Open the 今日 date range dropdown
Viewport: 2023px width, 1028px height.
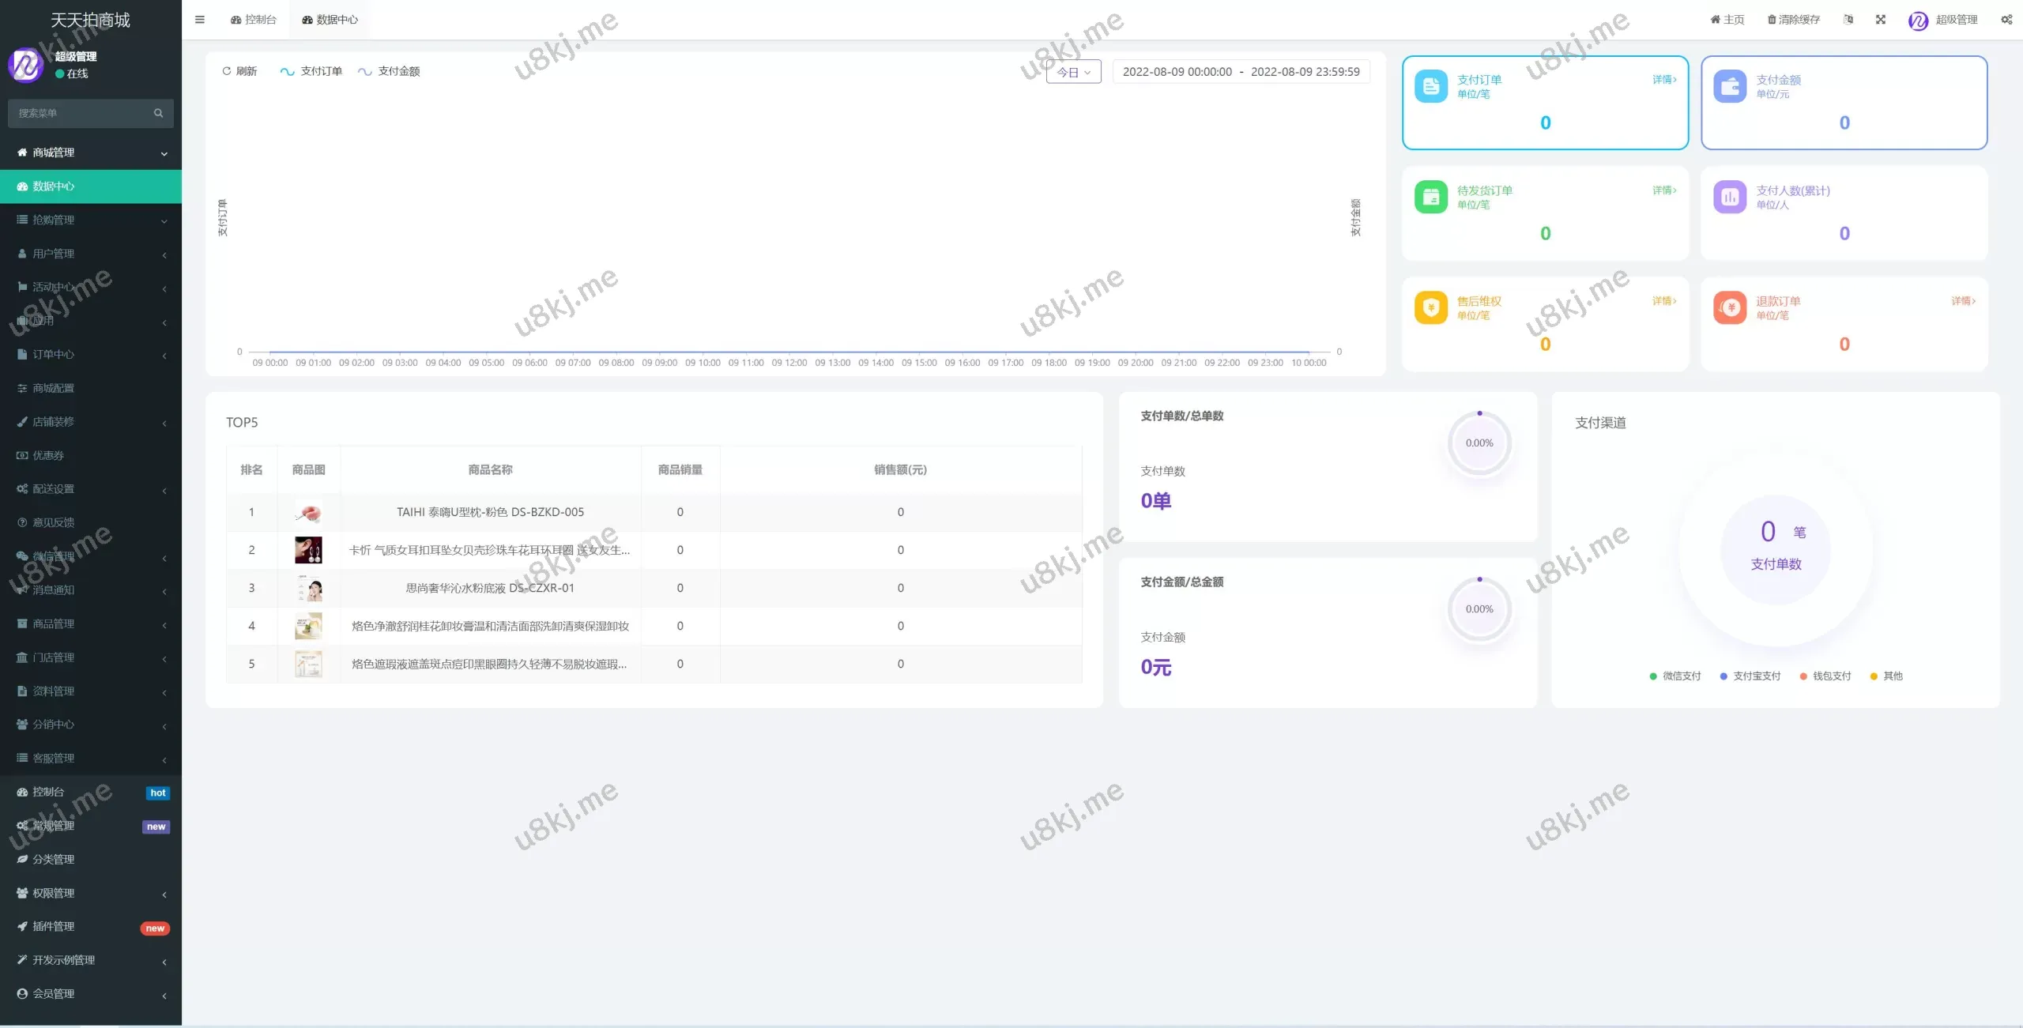pyautogui.click(x=1073, y=72)
